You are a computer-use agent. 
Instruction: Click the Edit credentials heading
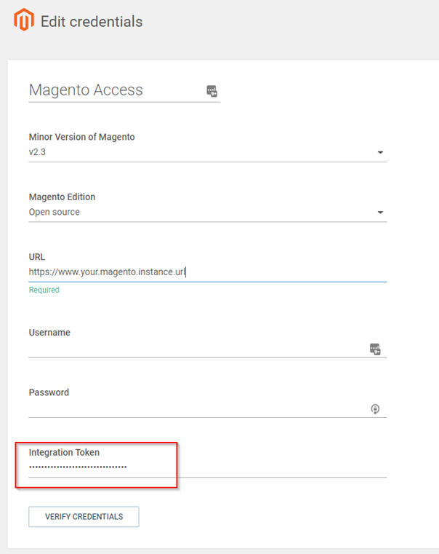[x=92, y=22]
